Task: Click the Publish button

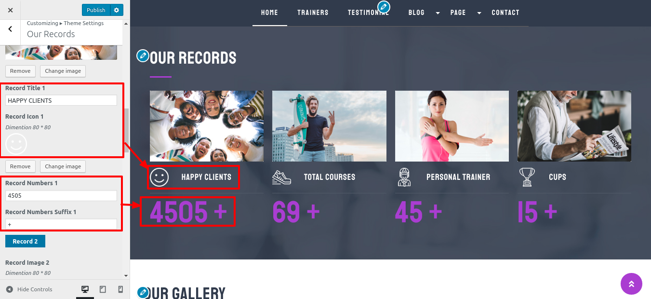Action: [x=96, y=10]
